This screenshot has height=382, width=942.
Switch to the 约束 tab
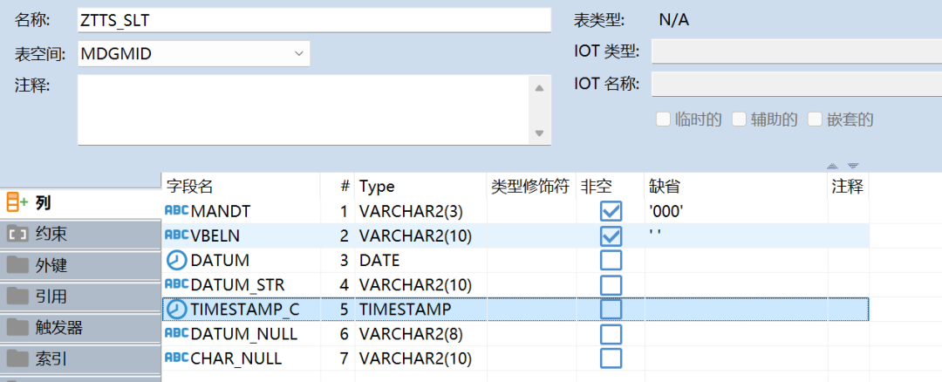tap(80, 235)
